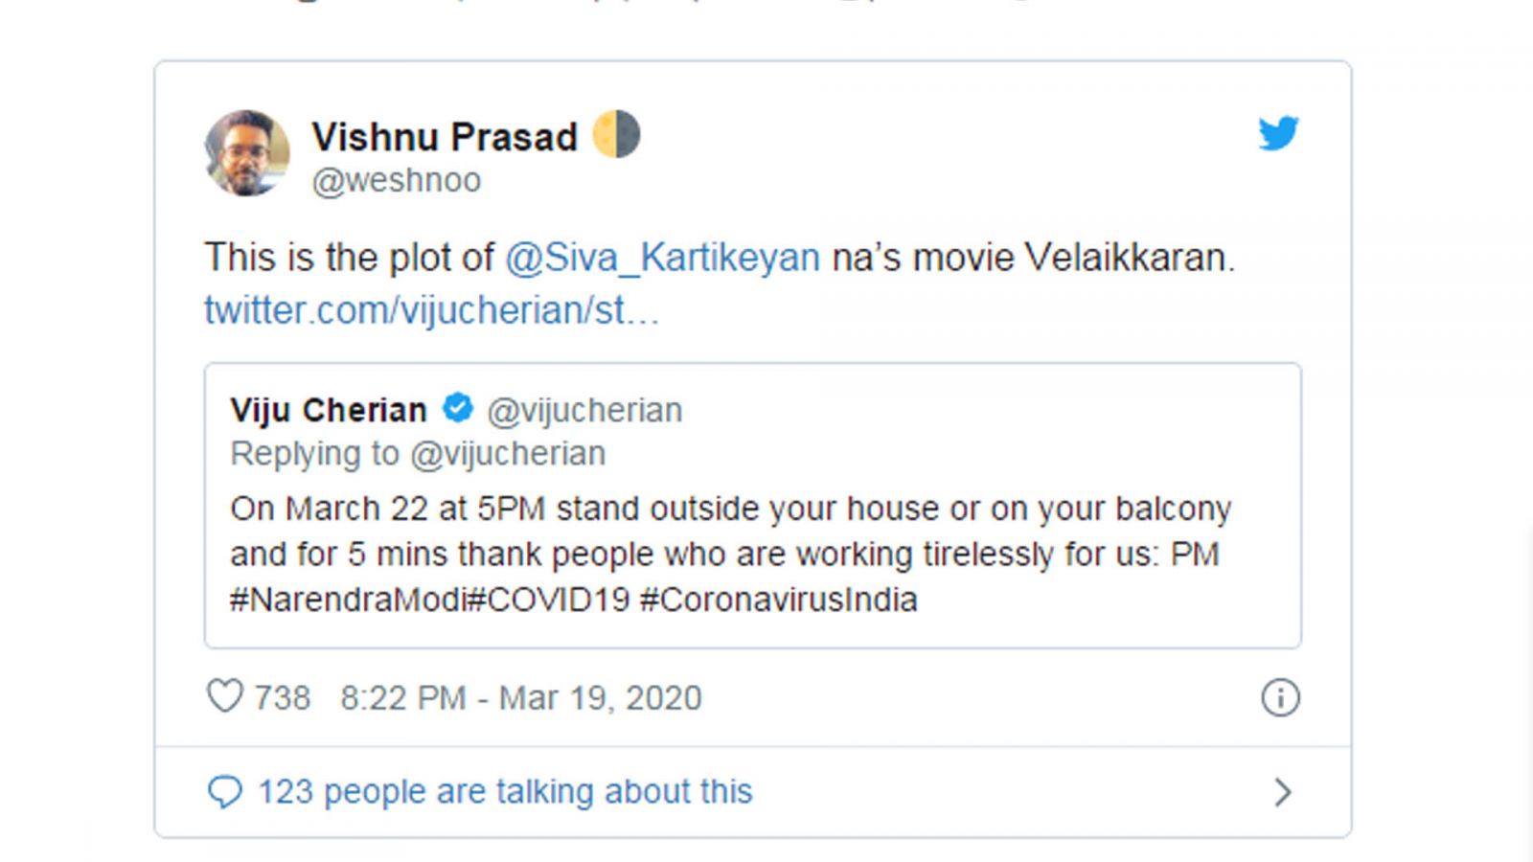Click the 738 likes count
This screenshot has height=862, width=1533.
pos(282,697)
